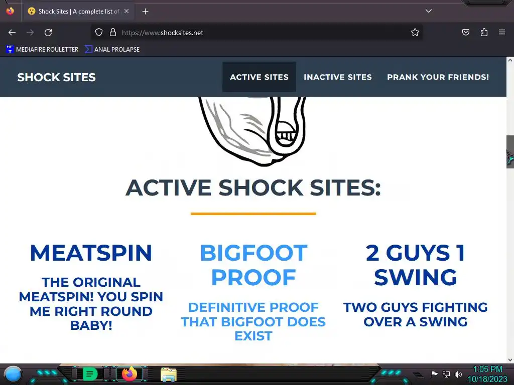This screenshot has height=385, width=514.
Task: Reload the current page
Action: coord(48,33)
